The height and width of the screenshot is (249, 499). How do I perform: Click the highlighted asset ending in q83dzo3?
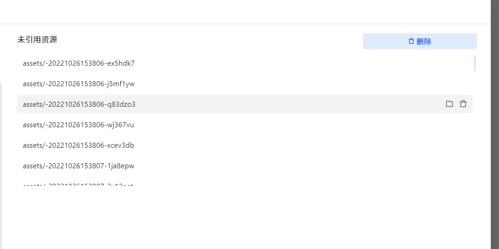coord(79,104)
